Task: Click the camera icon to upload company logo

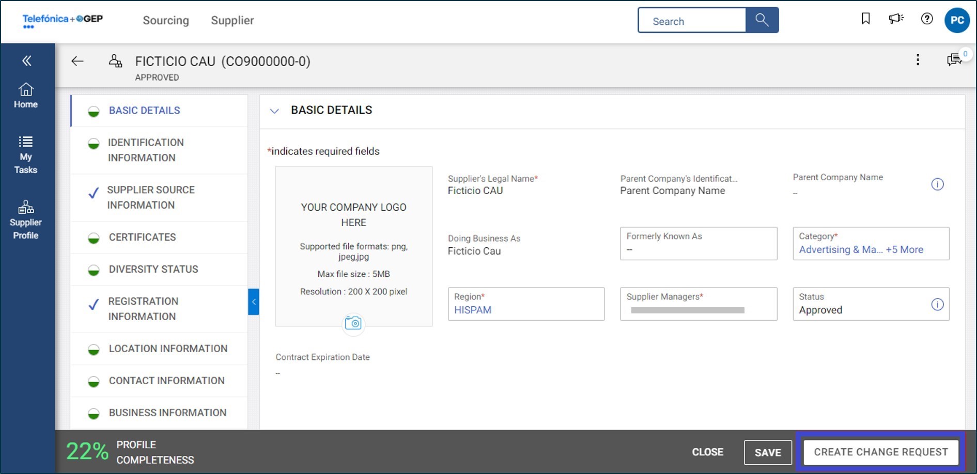Action: pos(353,324)
